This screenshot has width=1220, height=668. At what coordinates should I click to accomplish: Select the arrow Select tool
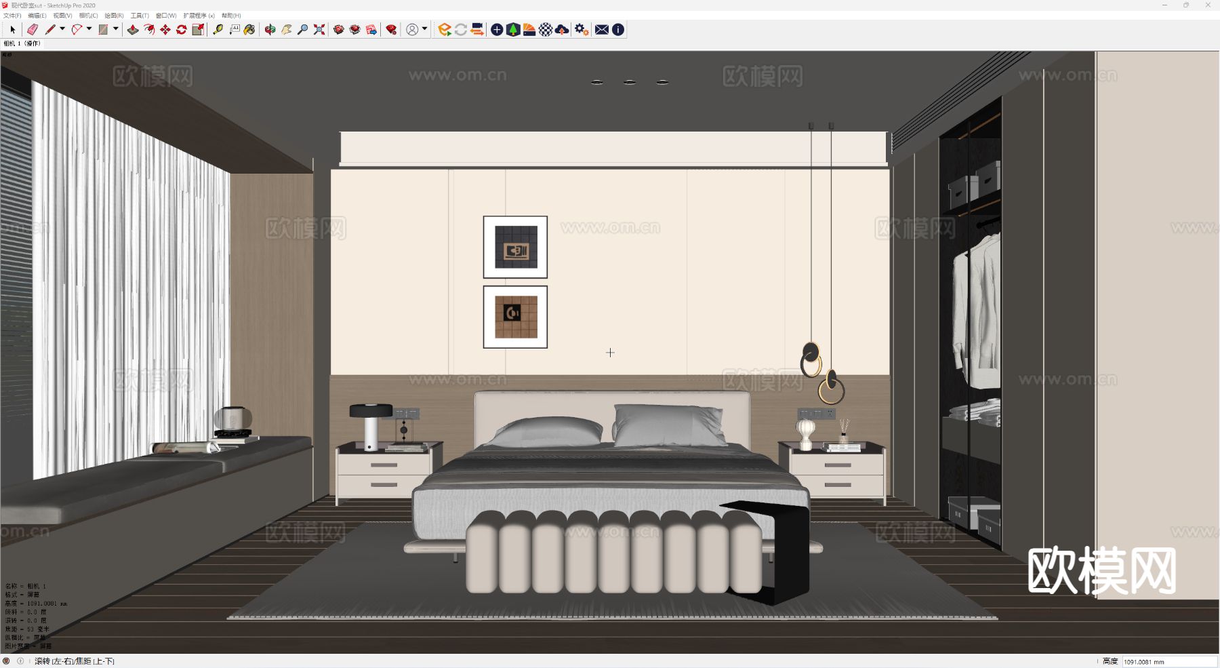click(12, 29)
